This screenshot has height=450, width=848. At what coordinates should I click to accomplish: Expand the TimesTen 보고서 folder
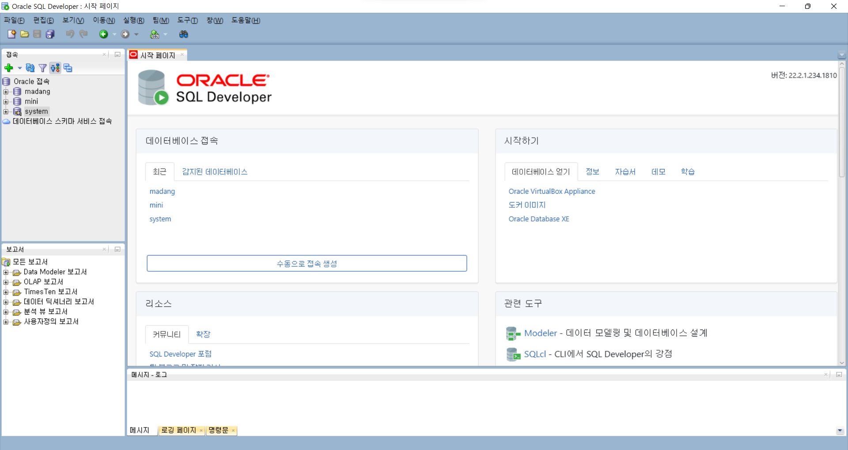tap(6, 292)
